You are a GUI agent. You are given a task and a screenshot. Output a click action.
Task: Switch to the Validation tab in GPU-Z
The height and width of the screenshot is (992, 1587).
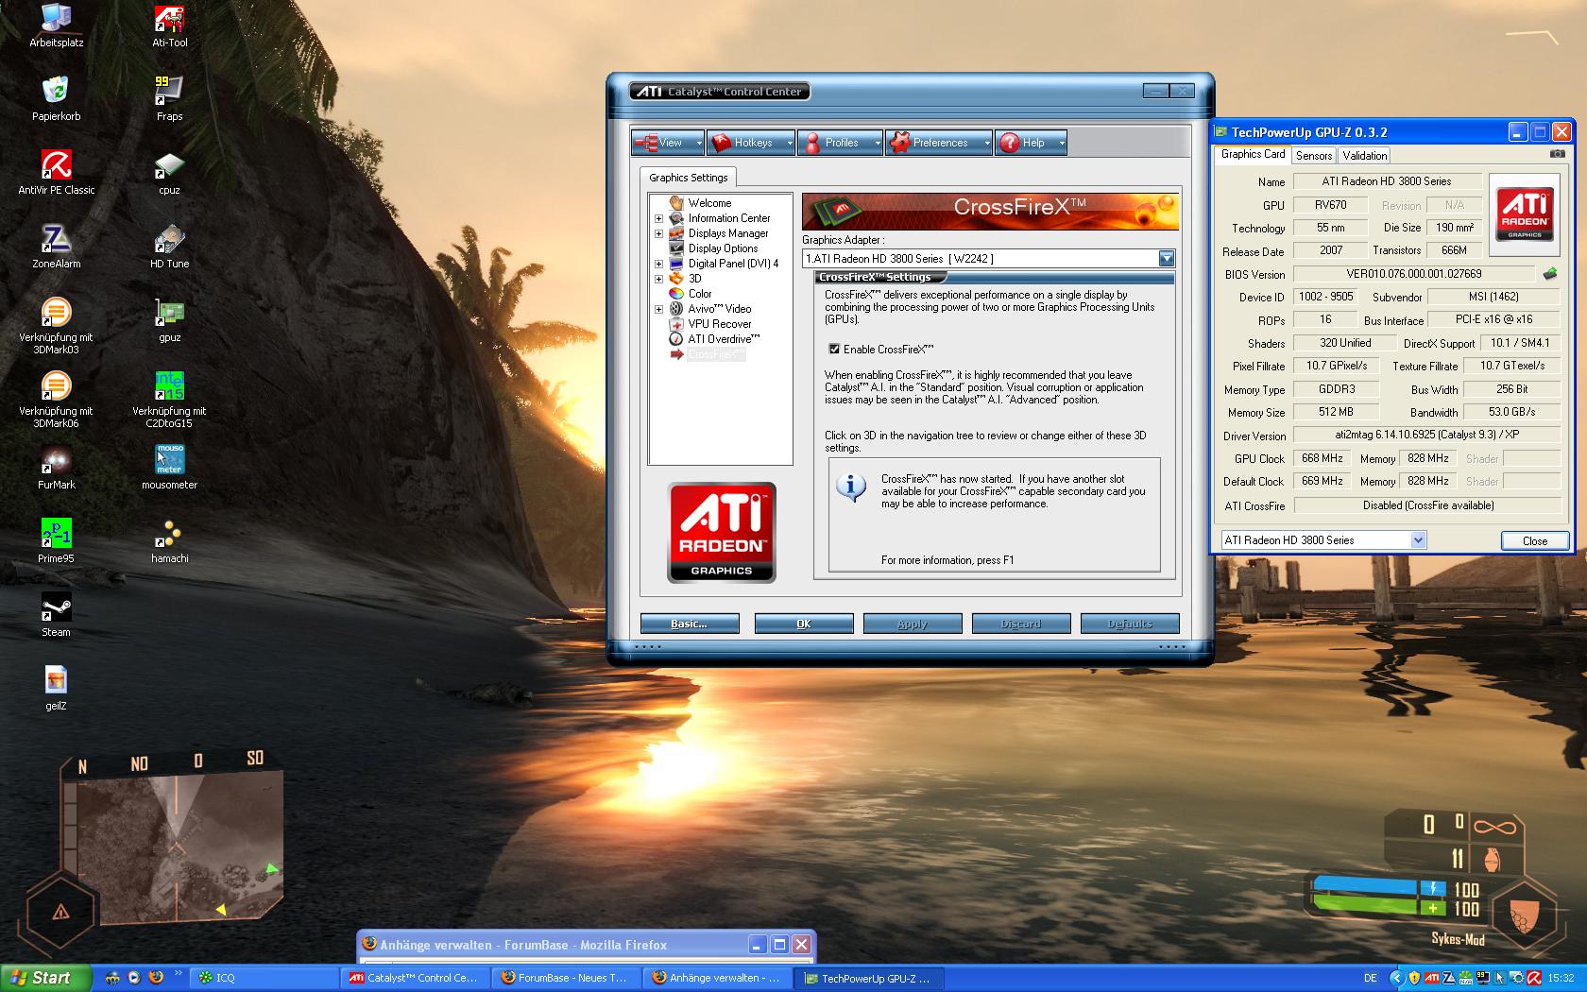[x=1365, y=156]
